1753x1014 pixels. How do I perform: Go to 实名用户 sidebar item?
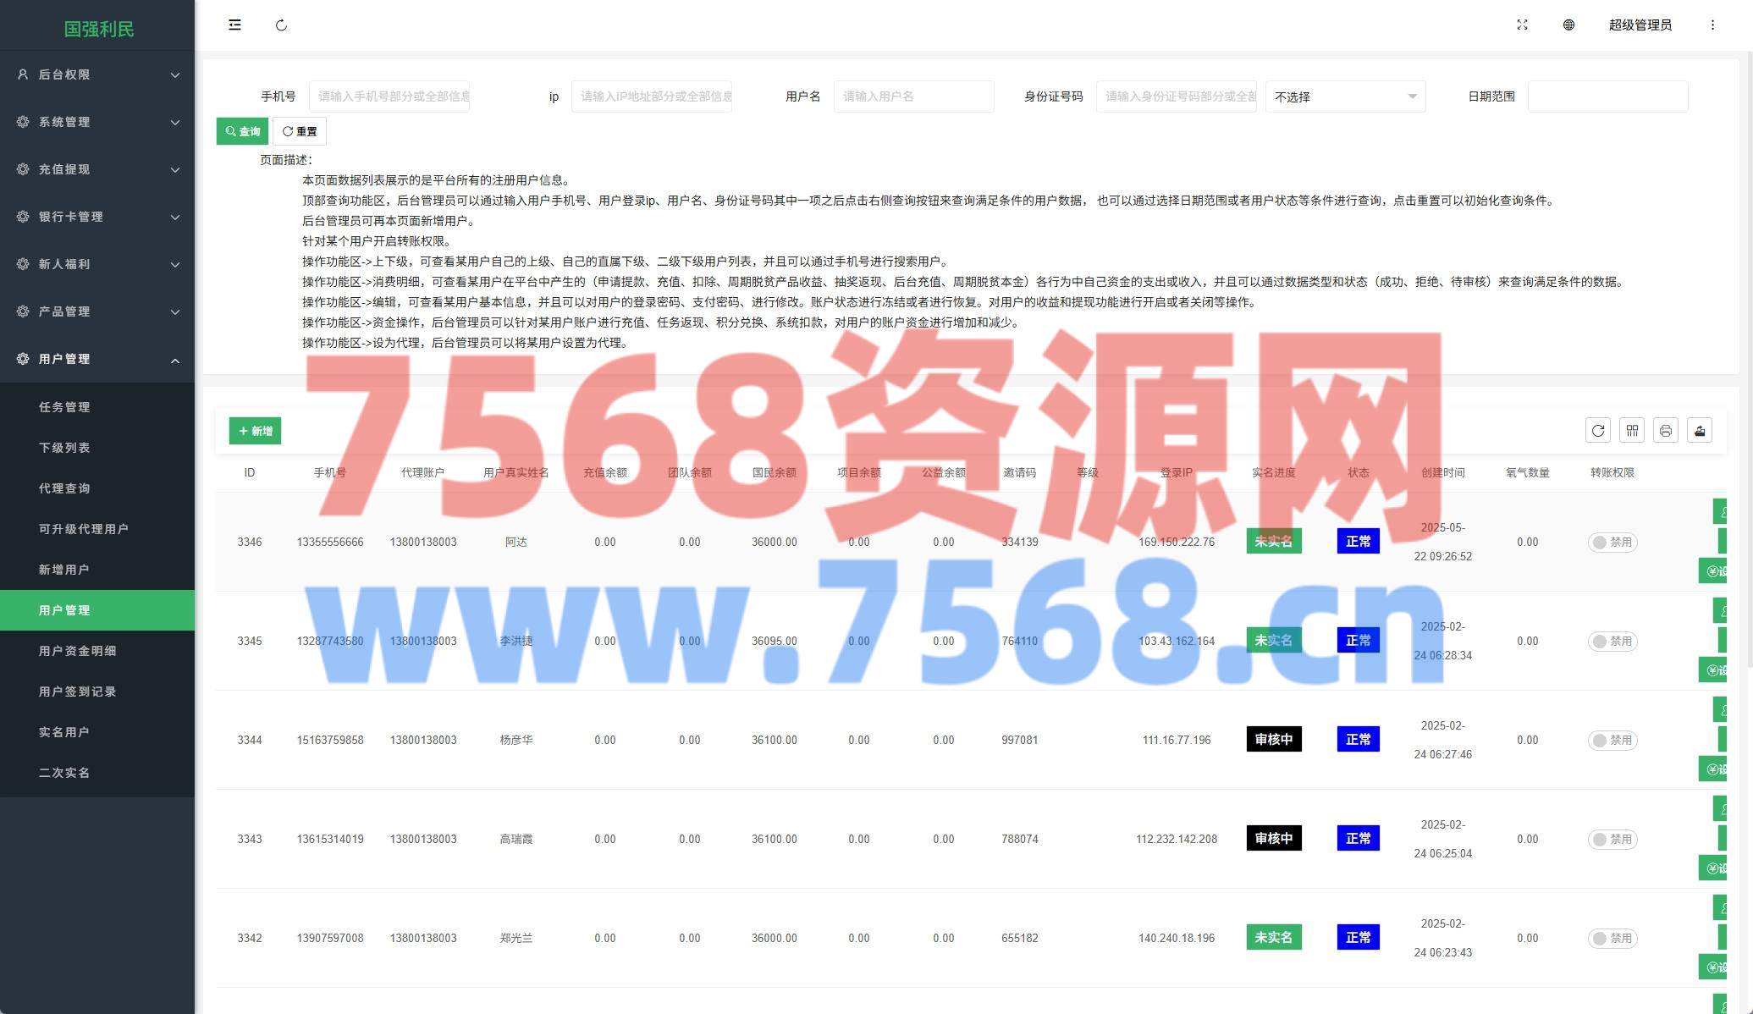tap(63, 732)
